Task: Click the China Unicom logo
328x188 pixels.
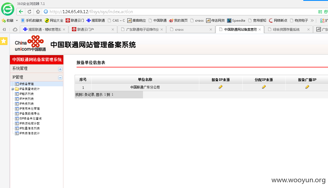Action: 30,44
